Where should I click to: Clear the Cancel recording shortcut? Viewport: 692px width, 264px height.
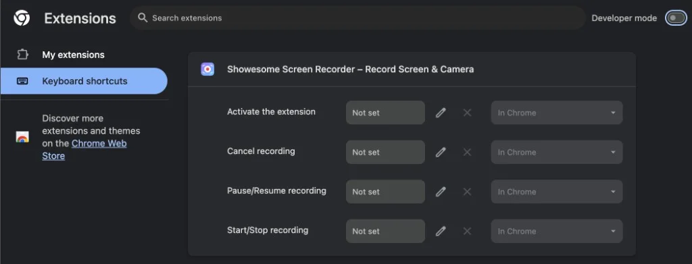467,153
